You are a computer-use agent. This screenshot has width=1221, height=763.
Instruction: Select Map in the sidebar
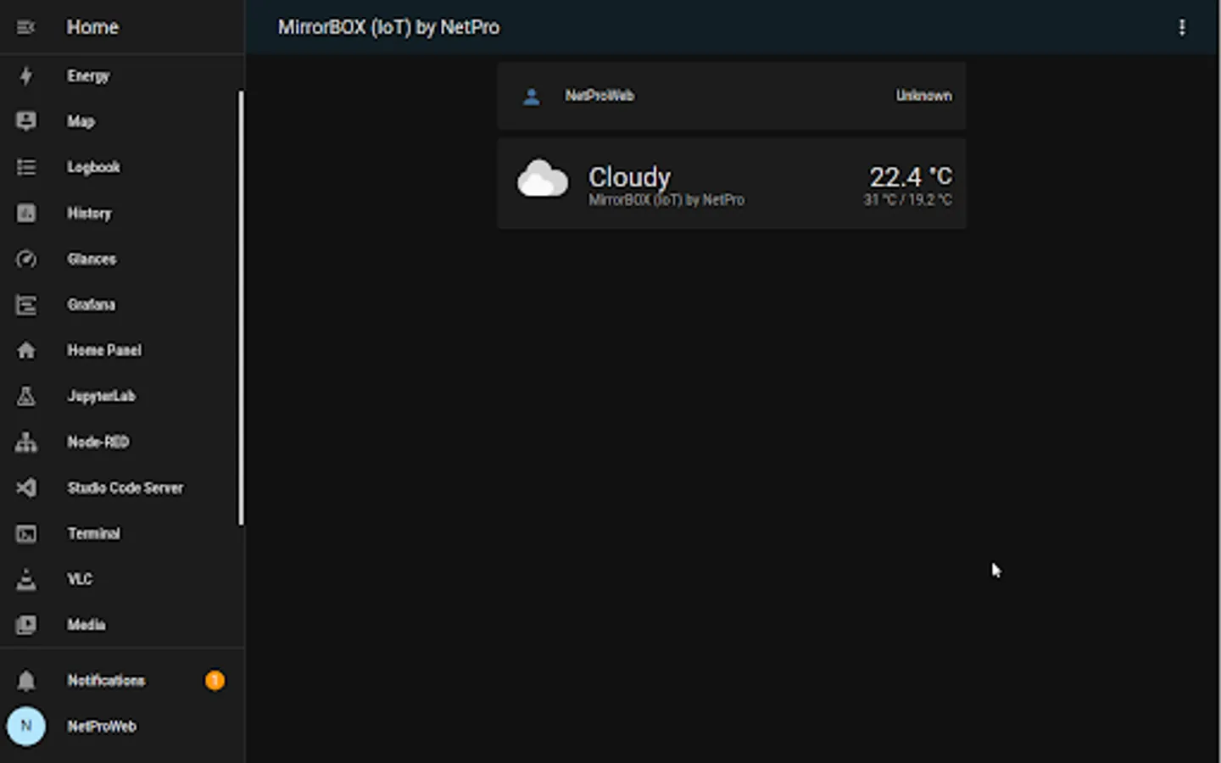click(x=81, y=121)
